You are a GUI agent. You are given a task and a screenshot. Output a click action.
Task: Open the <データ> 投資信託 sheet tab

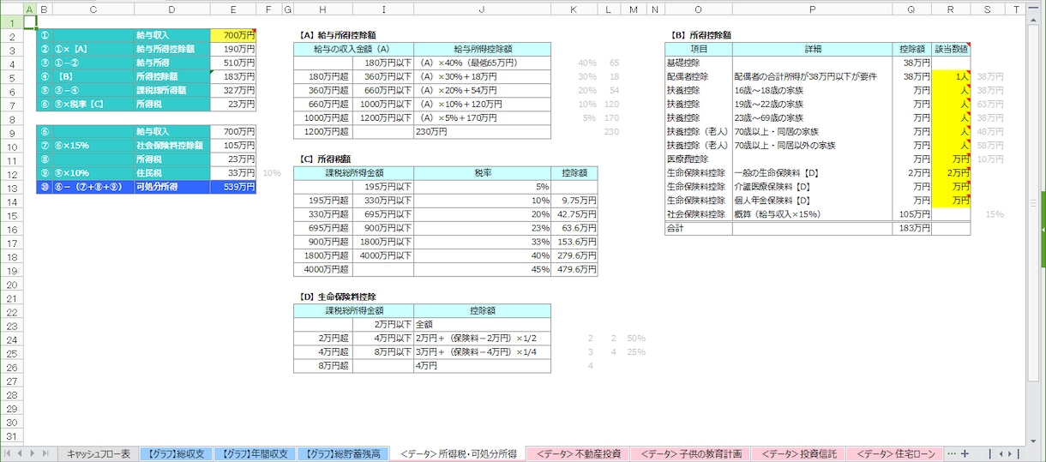point(799,453)
